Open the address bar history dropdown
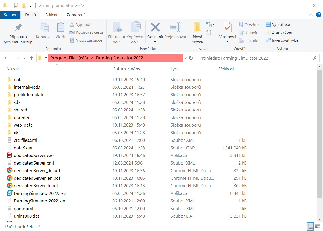 (185, 58)
